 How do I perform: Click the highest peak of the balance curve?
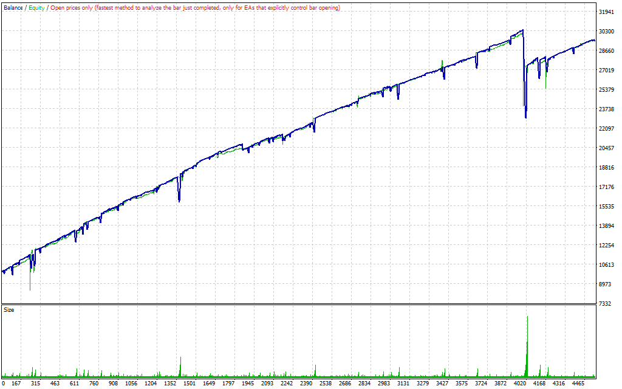(522, 30)
